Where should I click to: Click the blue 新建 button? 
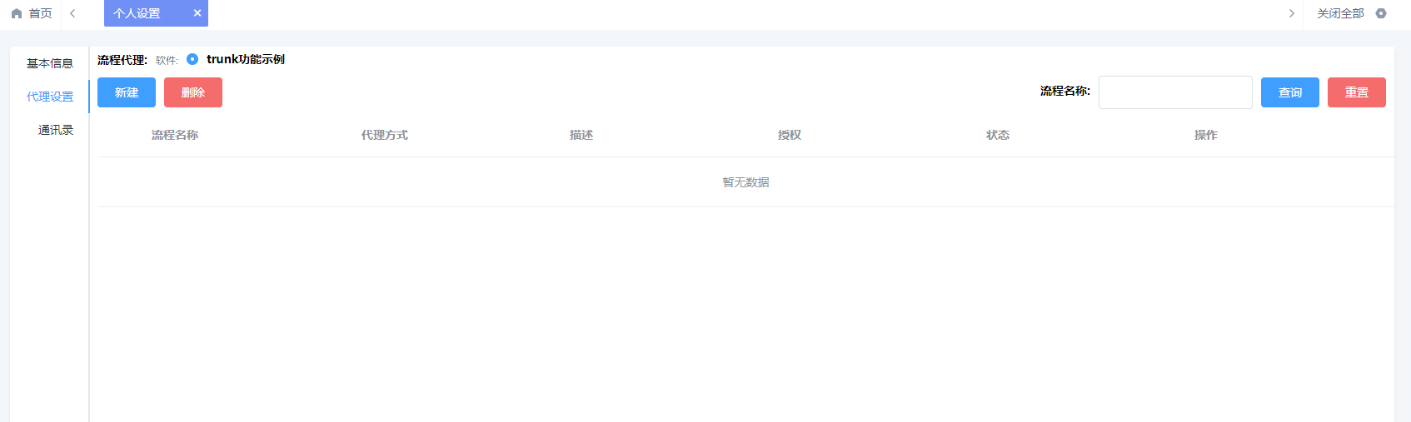(x=127, y=92)
